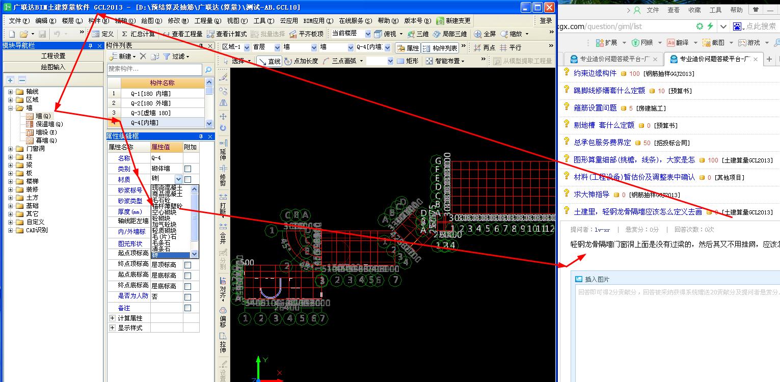
Task: Tick the 附加 checkbox for 备注
Action: click(x=187, y=308)
